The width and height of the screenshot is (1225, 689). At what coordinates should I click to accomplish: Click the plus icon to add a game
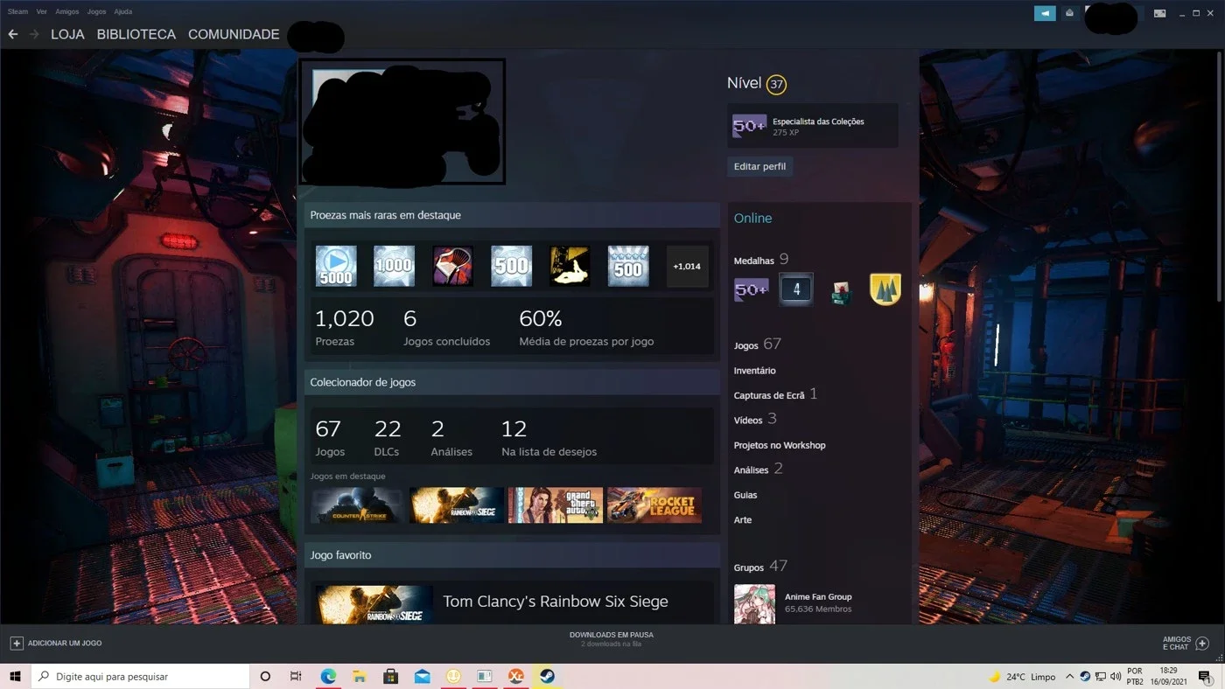[16, 643]
